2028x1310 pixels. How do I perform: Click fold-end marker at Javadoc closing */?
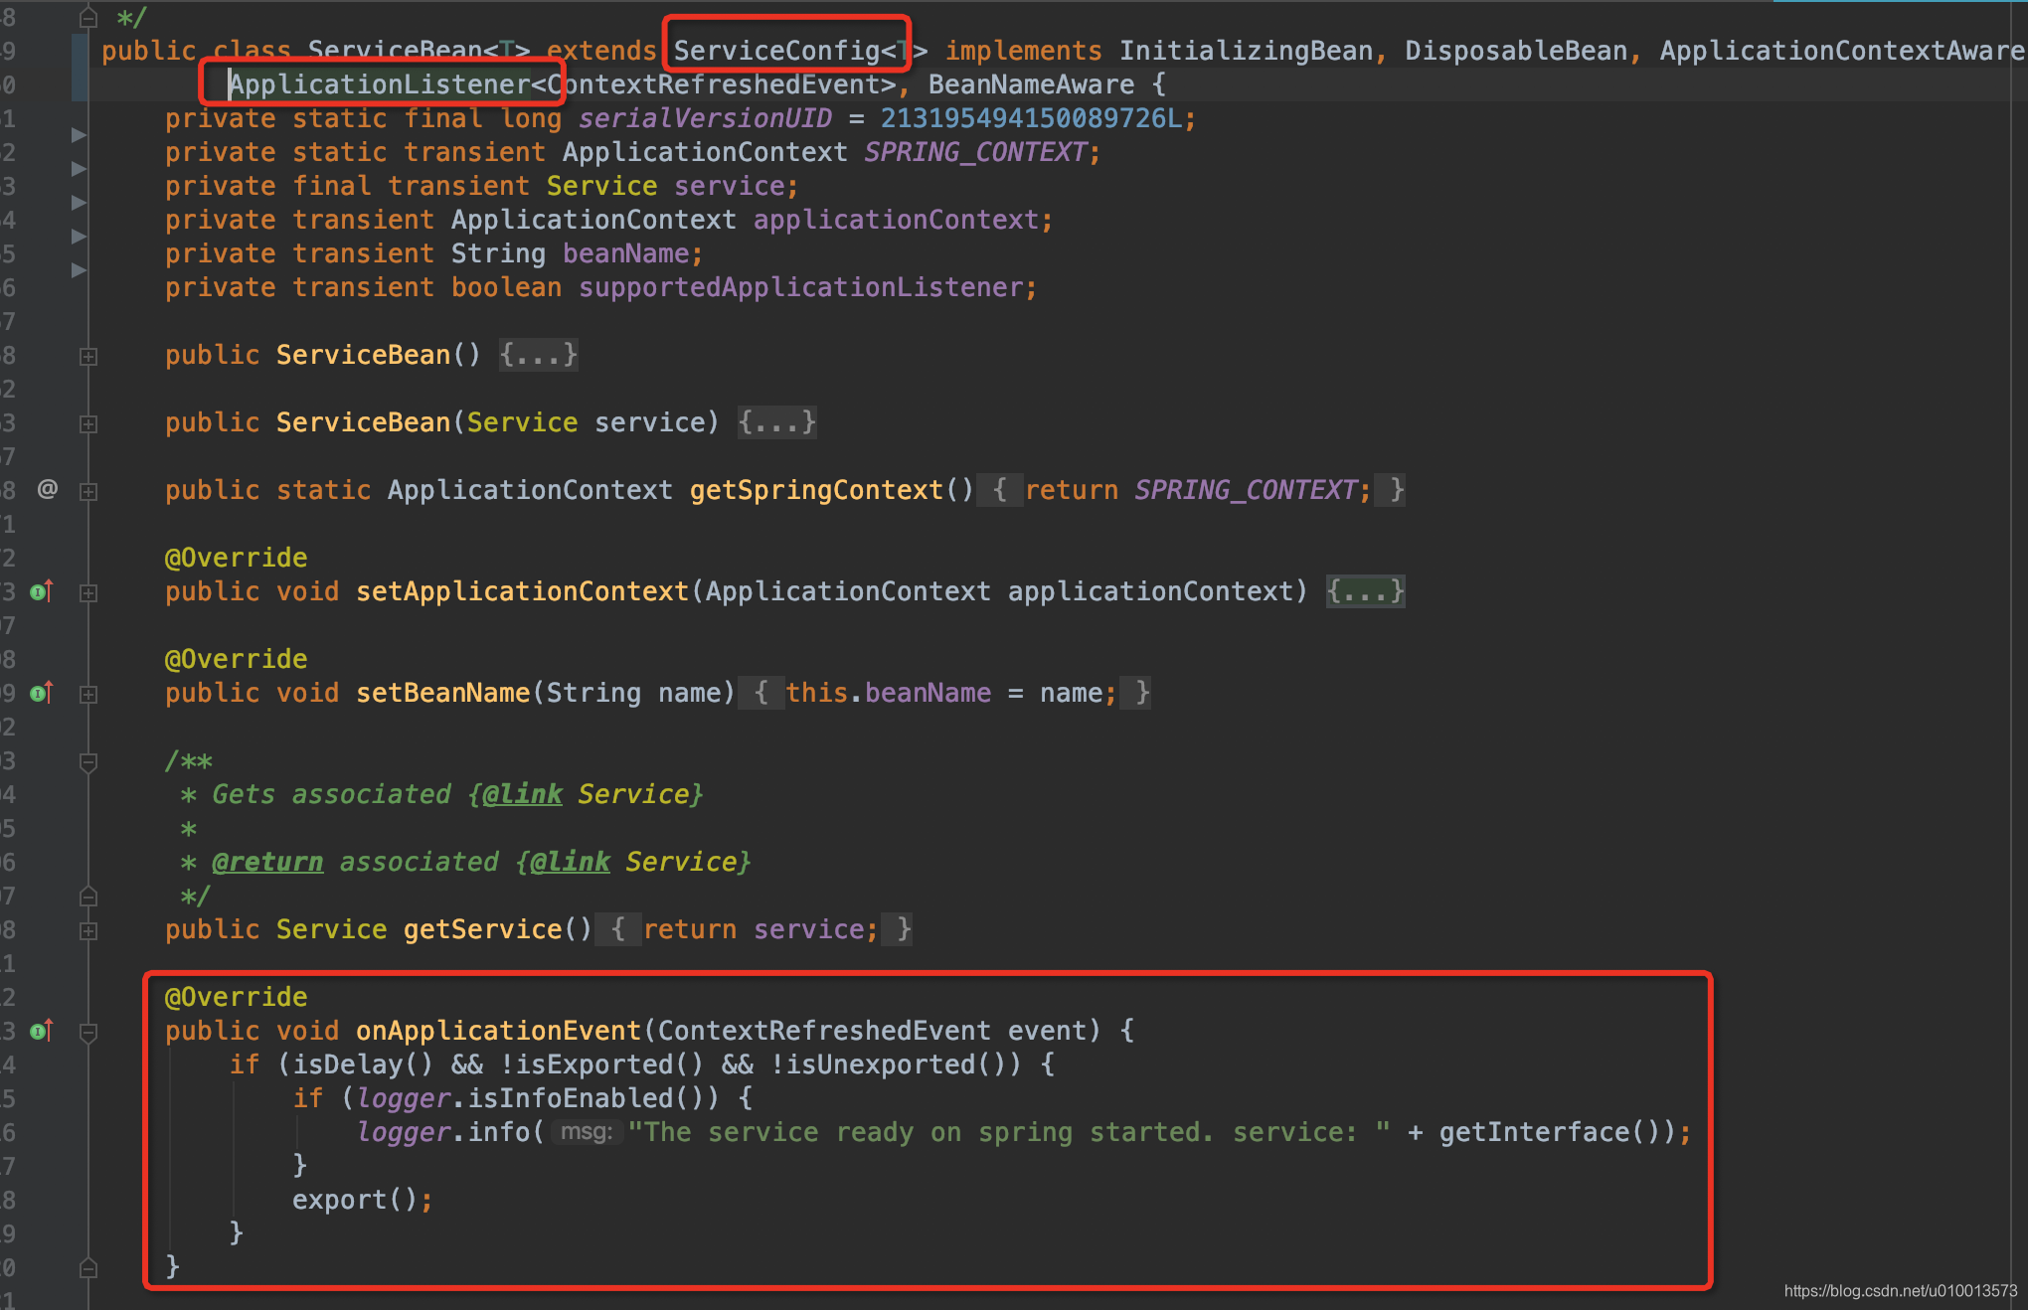point(88,896)
